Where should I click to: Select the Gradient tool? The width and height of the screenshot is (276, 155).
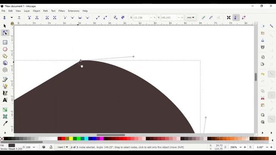tap(5, 110)
